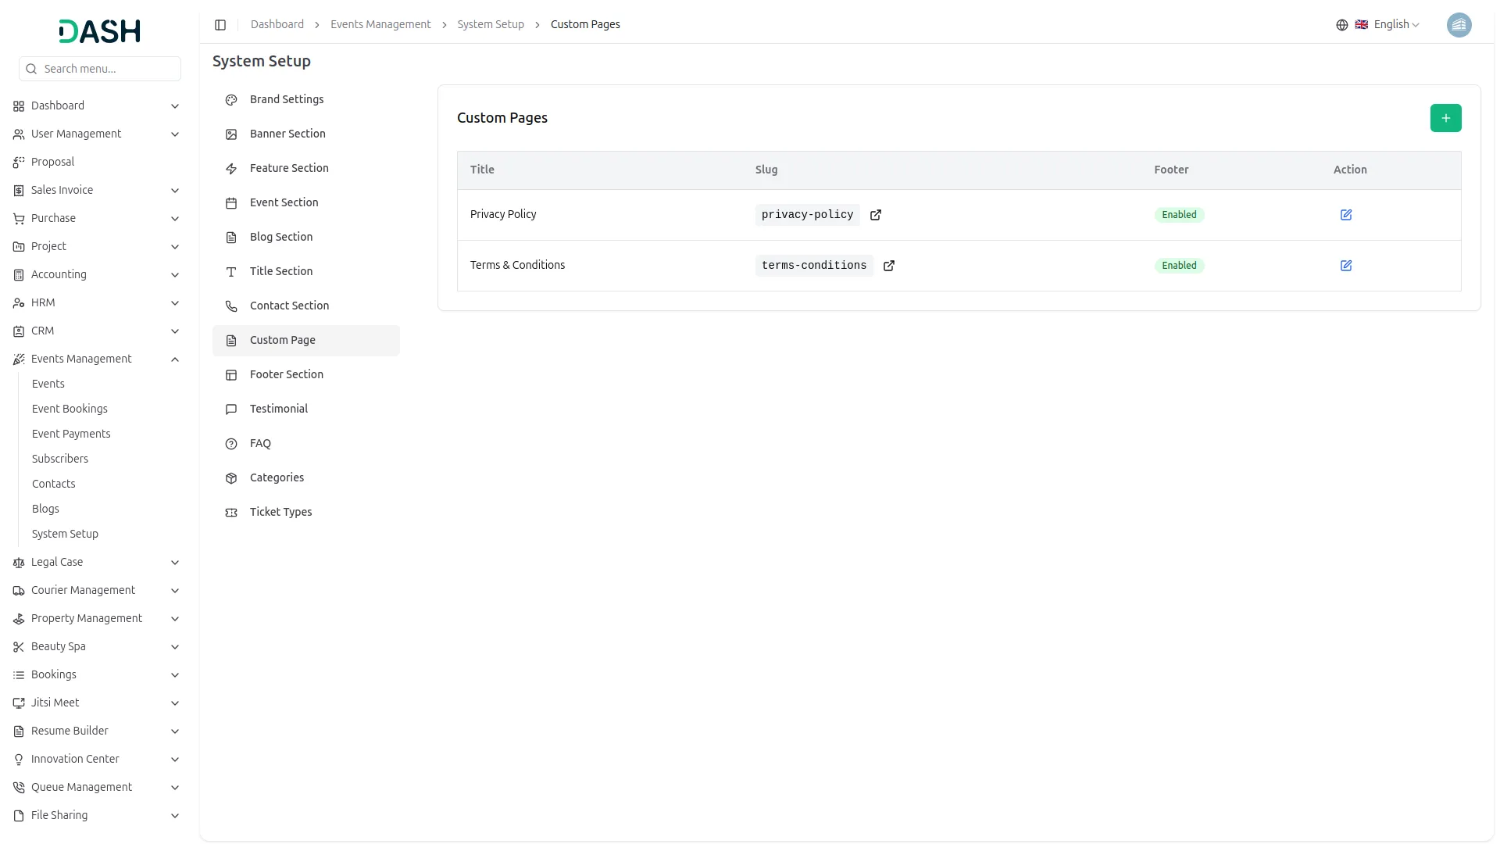Open the English language dropdown

[x=1396, y=25]
